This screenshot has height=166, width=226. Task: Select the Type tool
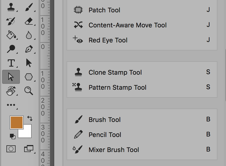tap(11, 63)
